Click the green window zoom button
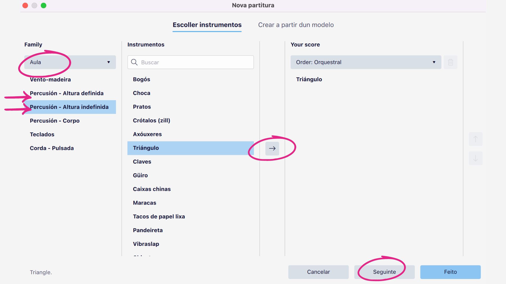 tap(43, 6)
